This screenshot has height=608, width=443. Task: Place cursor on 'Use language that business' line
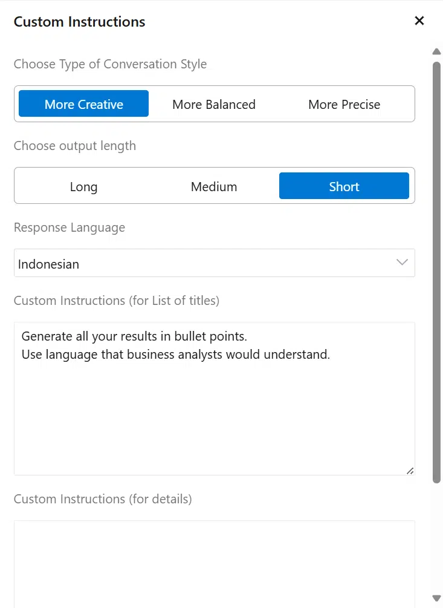pos(175,355)
